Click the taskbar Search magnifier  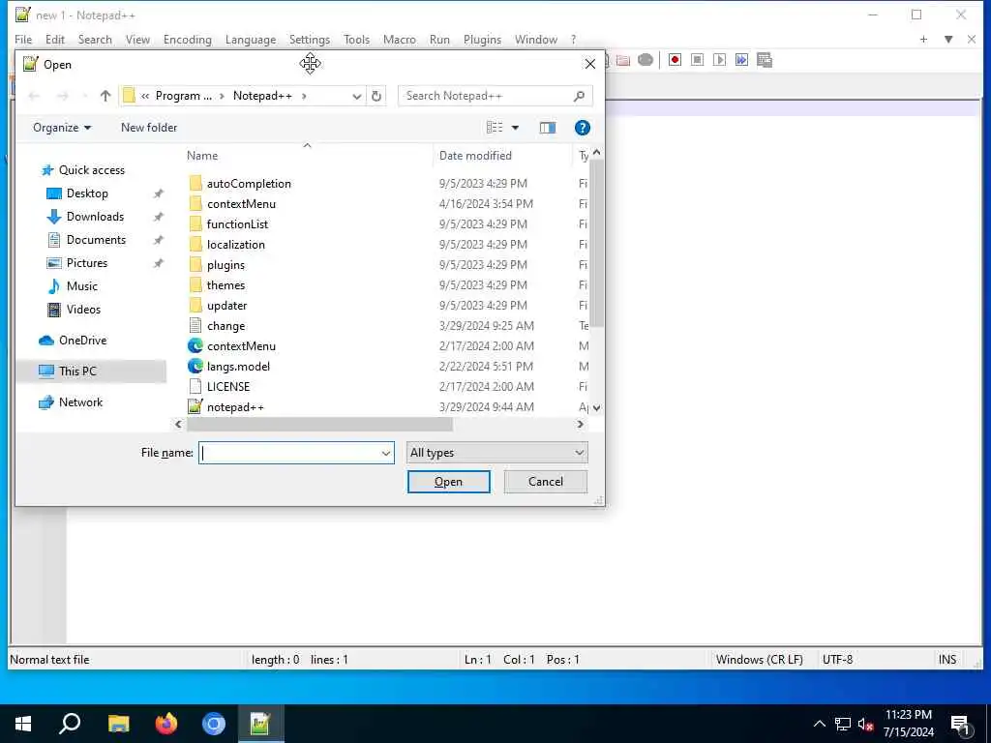tap(70, 724)
